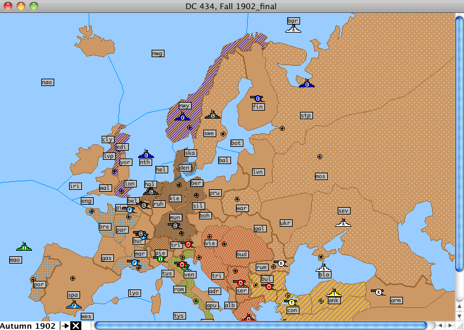This screenshot has width=464, height=330.
Task: Click the lvn province label
Action: (258, 172)
